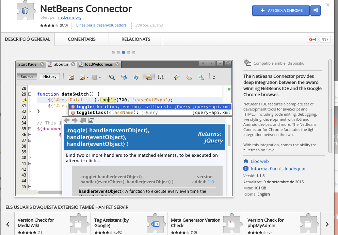338x235 pixels.
Task: Collapse the code fold at line 45
Action: tap(30, 187)
